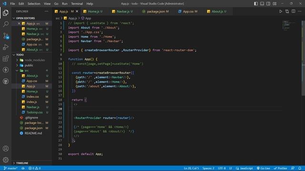This screenshot has height=171, width=305.
Task: Open the Edit menu
Action: click(21, 4)
